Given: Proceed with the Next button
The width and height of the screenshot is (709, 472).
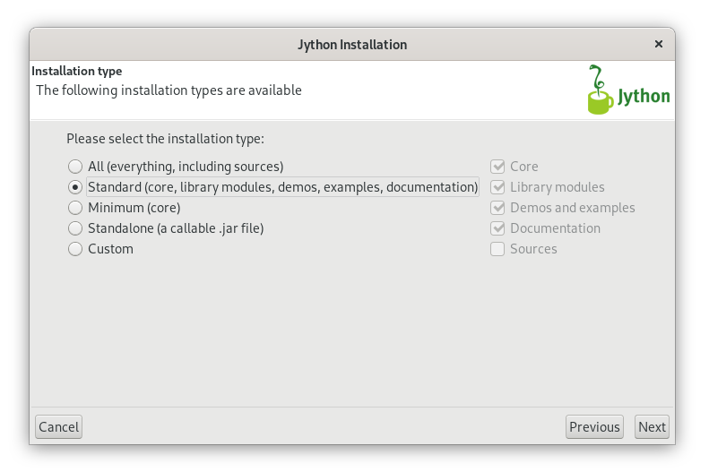Looking at the screenshot, I should 652,427.
